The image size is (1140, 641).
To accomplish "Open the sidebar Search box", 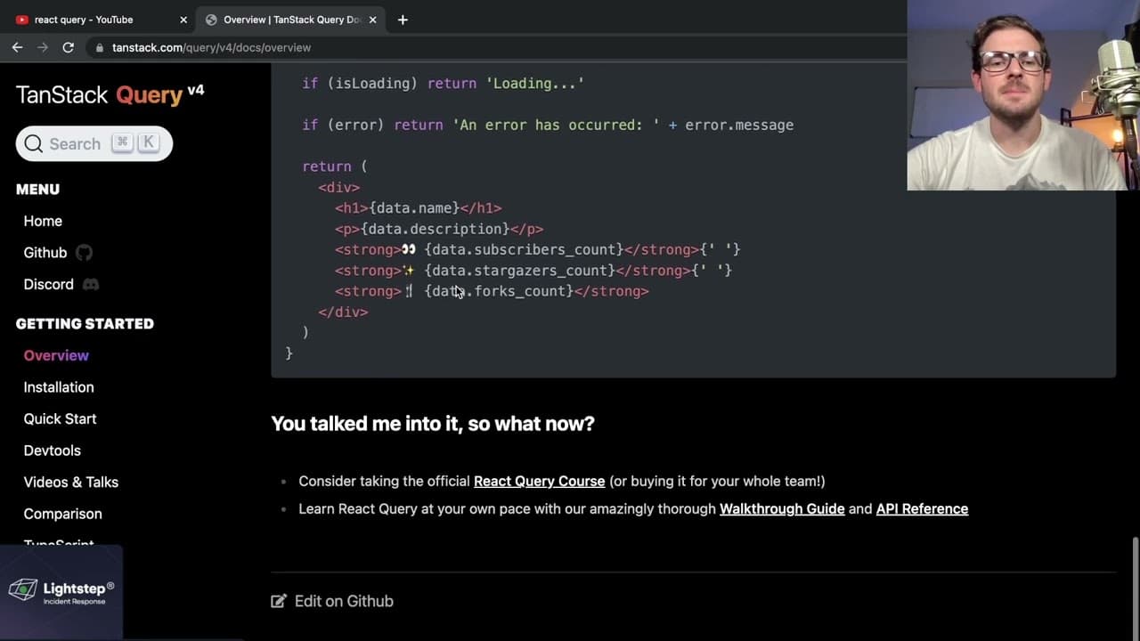I will (94, 143).
